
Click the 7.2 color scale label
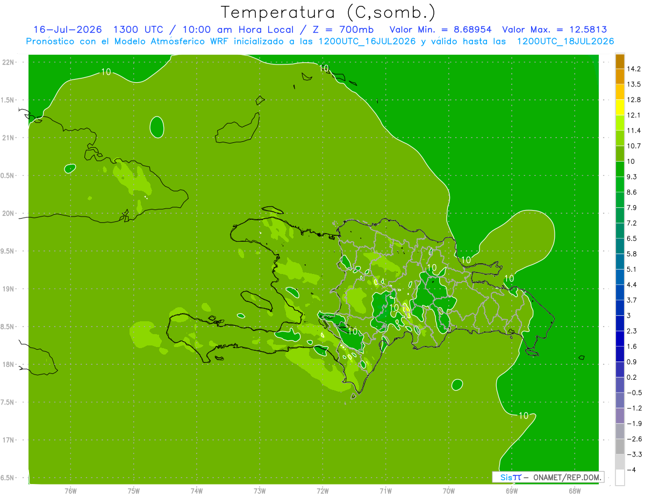coord(632,223)
